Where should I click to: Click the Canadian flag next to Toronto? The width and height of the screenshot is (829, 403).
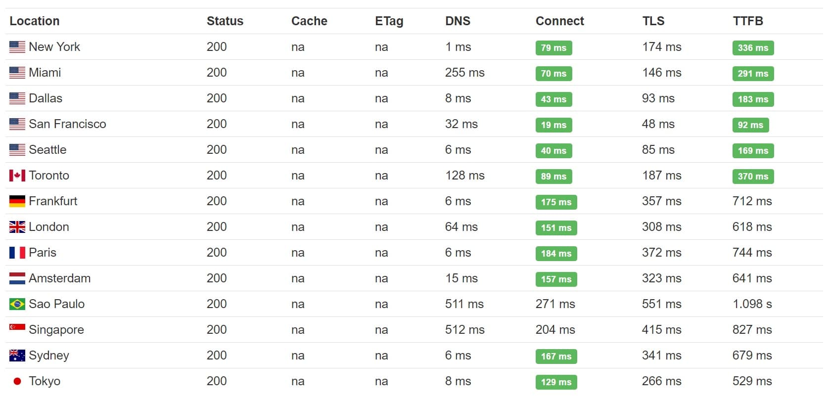click(x=17, y=176)
